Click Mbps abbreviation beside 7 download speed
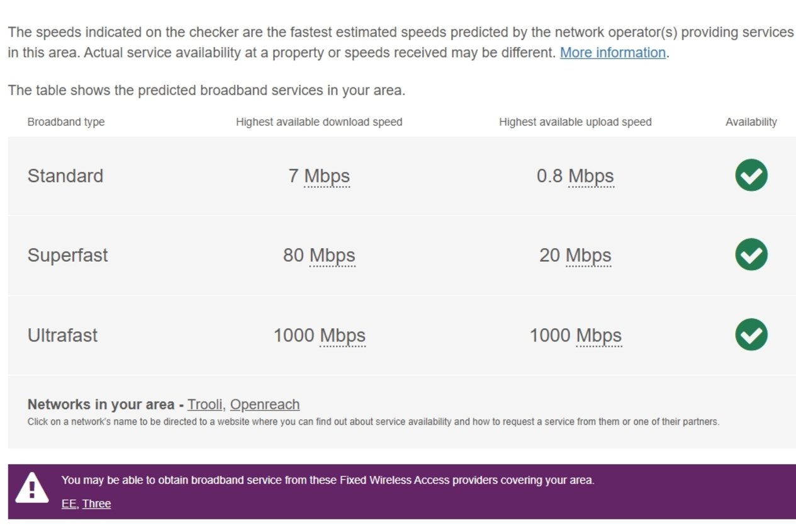The image size is (796, 531). 327,176
